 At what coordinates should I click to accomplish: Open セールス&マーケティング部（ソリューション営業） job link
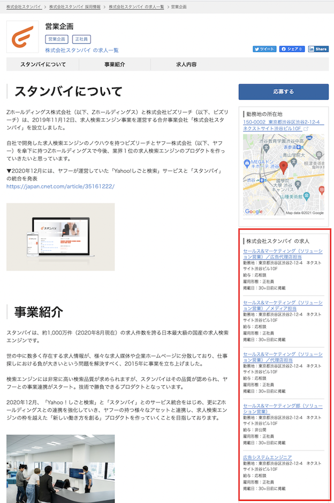tap(283, 408)
